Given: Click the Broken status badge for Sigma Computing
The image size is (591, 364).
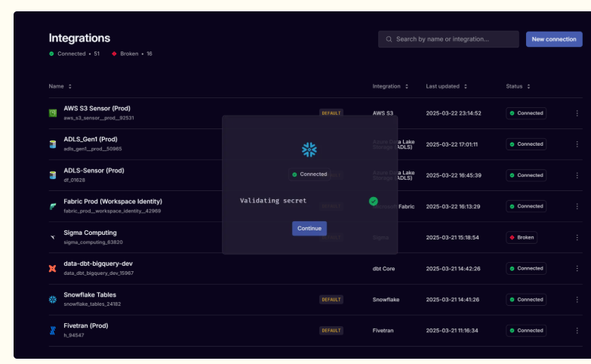Looking at the screenshot, I should (x=522, y=238).
